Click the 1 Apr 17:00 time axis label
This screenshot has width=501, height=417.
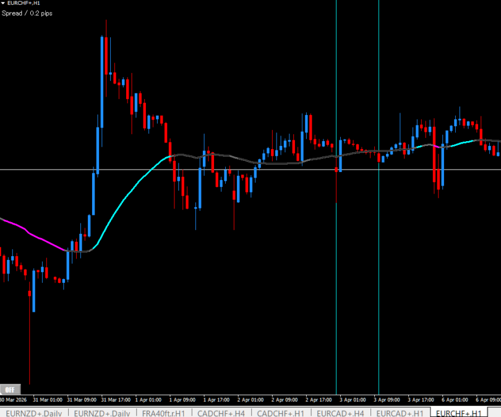(215, 399)
